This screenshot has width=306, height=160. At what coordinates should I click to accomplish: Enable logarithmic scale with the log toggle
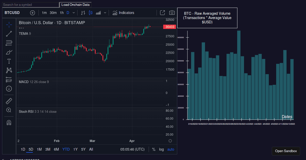(x=161, y=149)
